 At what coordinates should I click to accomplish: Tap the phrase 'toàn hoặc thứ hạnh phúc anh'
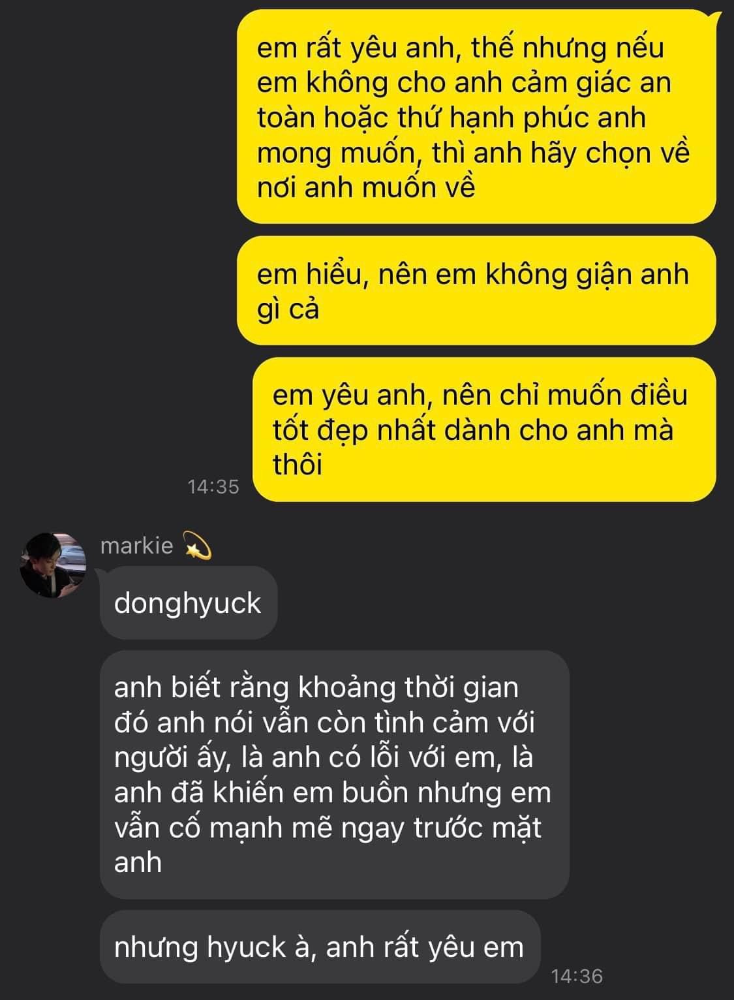click(451, 118)
